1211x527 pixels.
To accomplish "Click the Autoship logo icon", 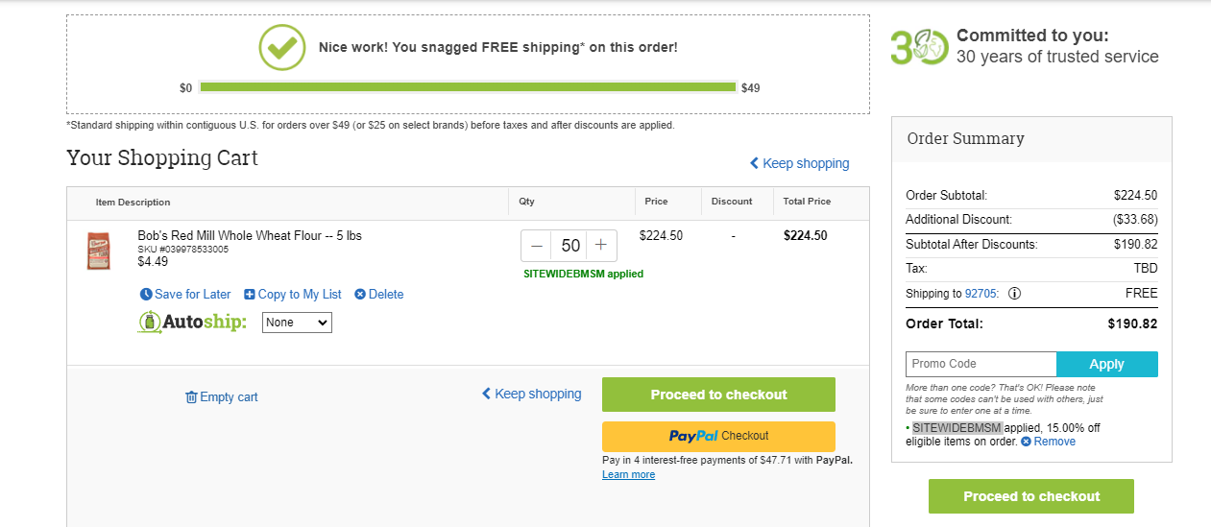I will [x=148, y=323].
